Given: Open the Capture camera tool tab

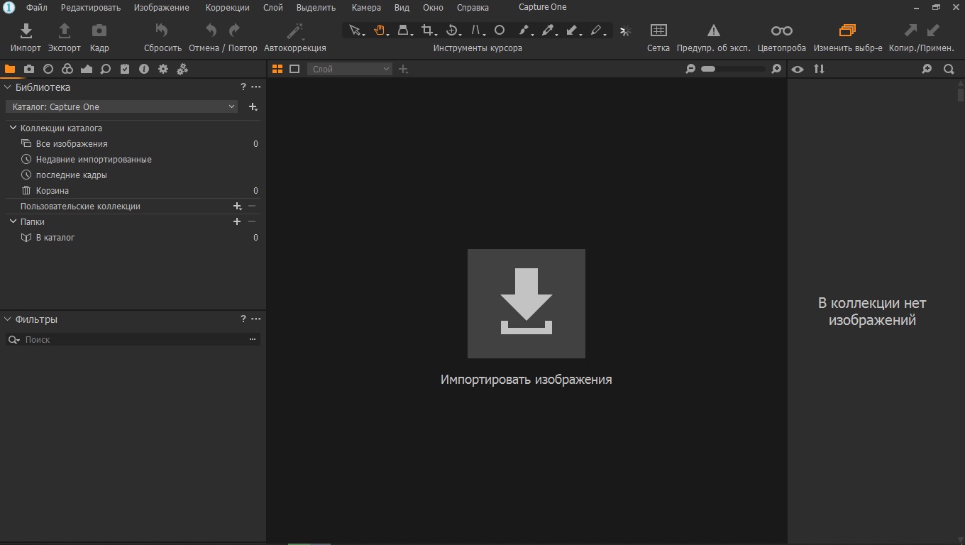Looking at the screenshot, I should pos(29,69).
